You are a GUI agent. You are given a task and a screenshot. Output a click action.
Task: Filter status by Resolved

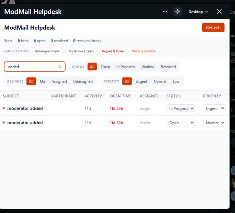point(168,67)
